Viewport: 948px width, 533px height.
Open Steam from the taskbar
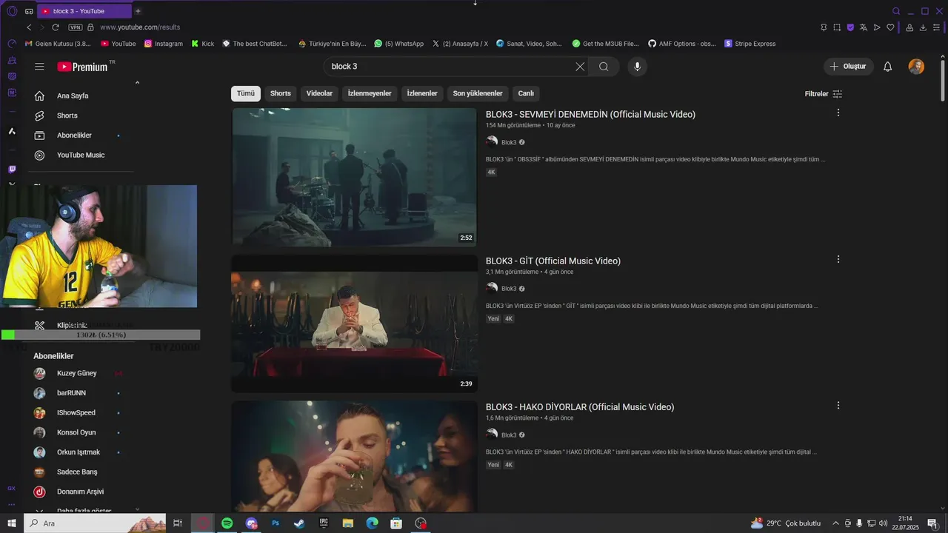tap(299, 523)
